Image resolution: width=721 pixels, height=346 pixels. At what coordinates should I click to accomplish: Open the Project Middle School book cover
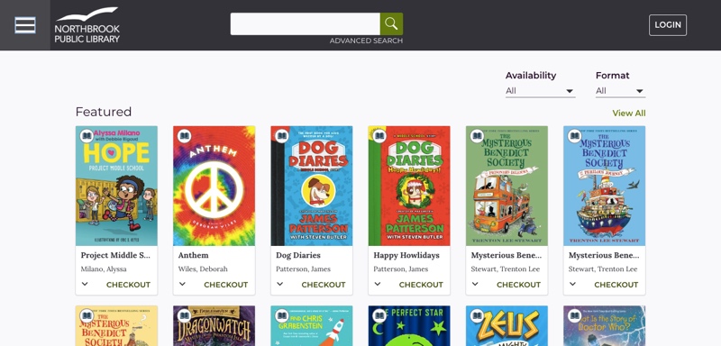[x=116, y=186]
